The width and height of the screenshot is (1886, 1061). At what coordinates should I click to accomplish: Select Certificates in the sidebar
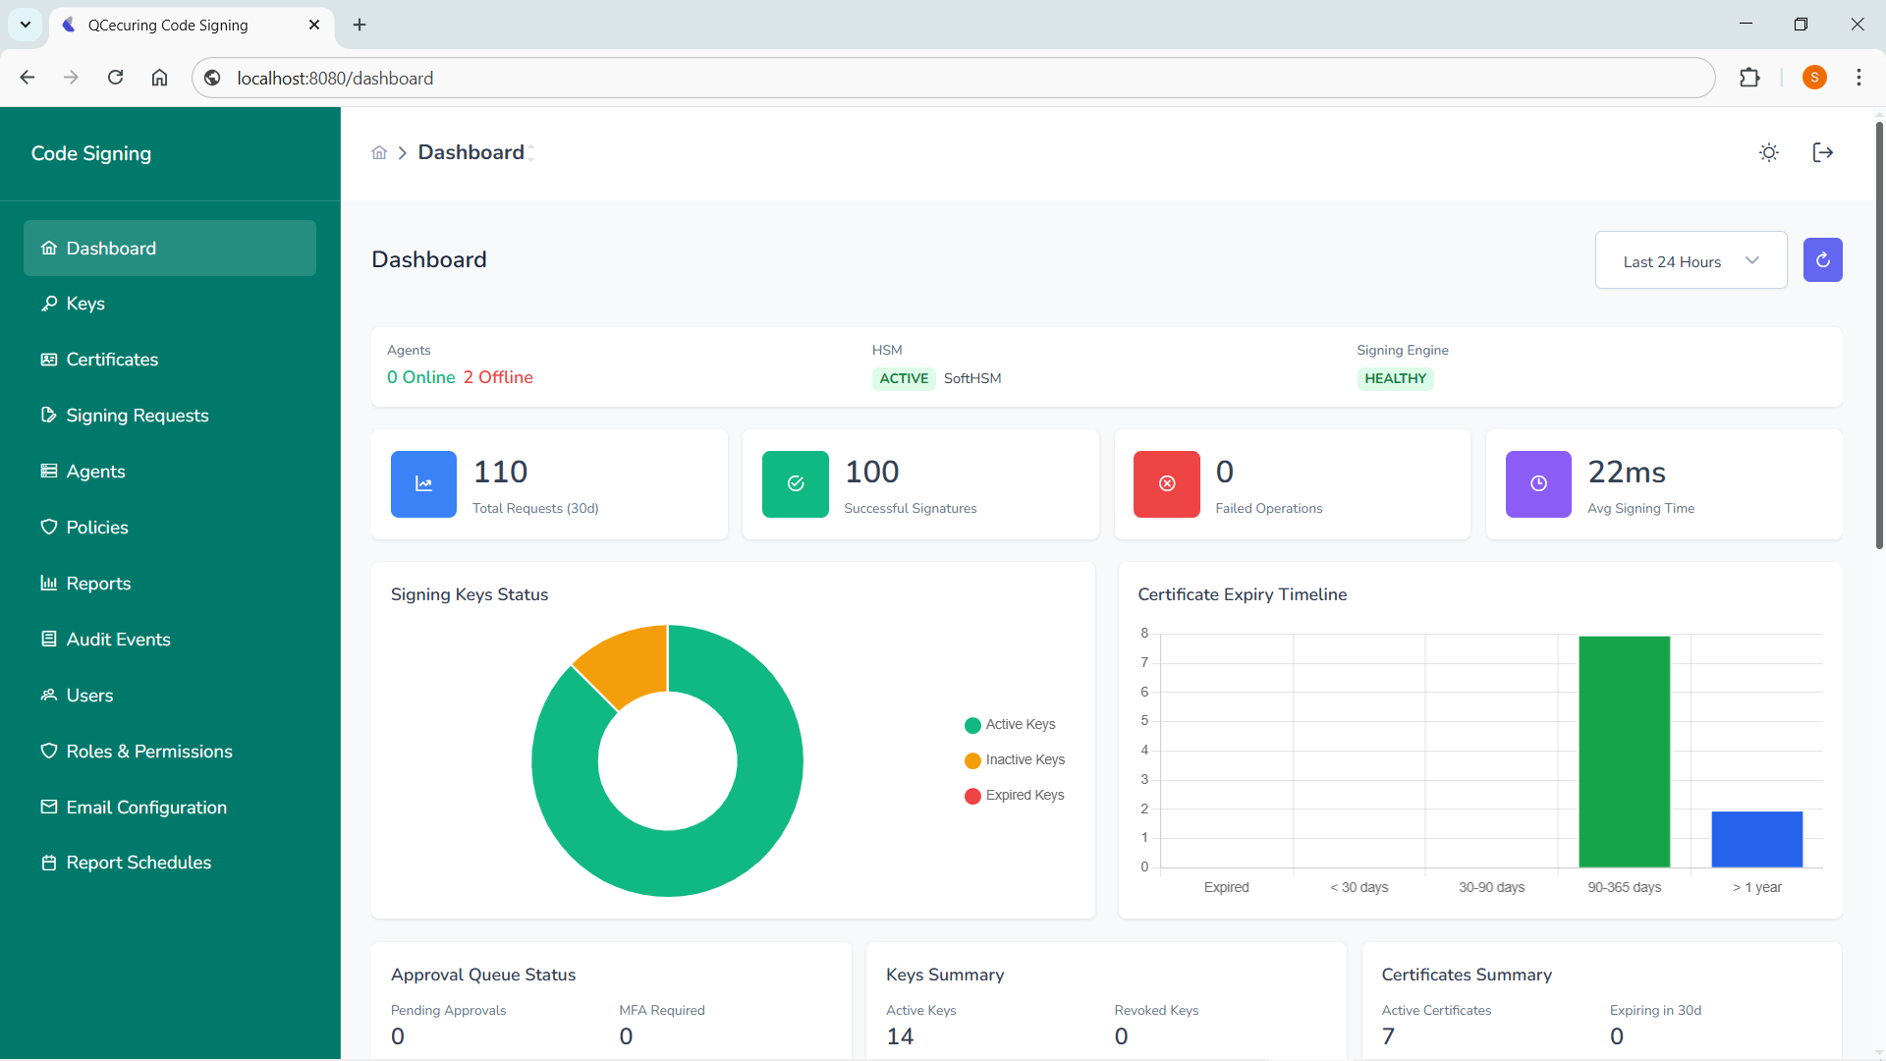click(112, 359)
